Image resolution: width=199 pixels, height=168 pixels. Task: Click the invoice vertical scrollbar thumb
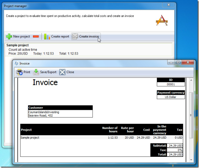(191, 115)
